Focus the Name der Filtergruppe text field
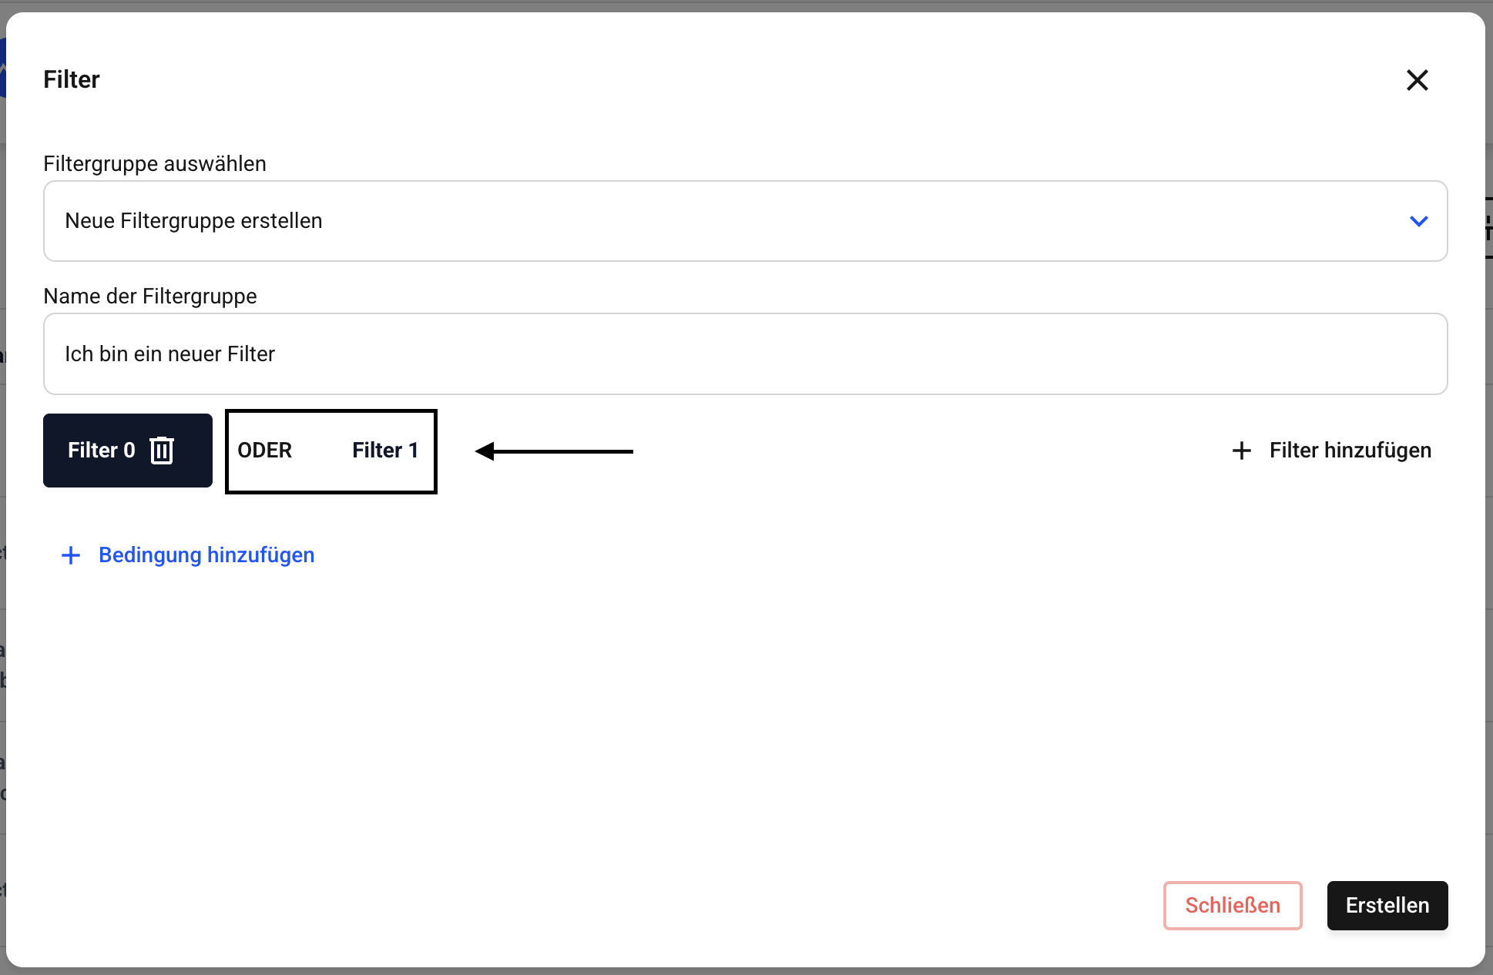The width and height of the screenshot is (1493, 975). coord(744,354)
